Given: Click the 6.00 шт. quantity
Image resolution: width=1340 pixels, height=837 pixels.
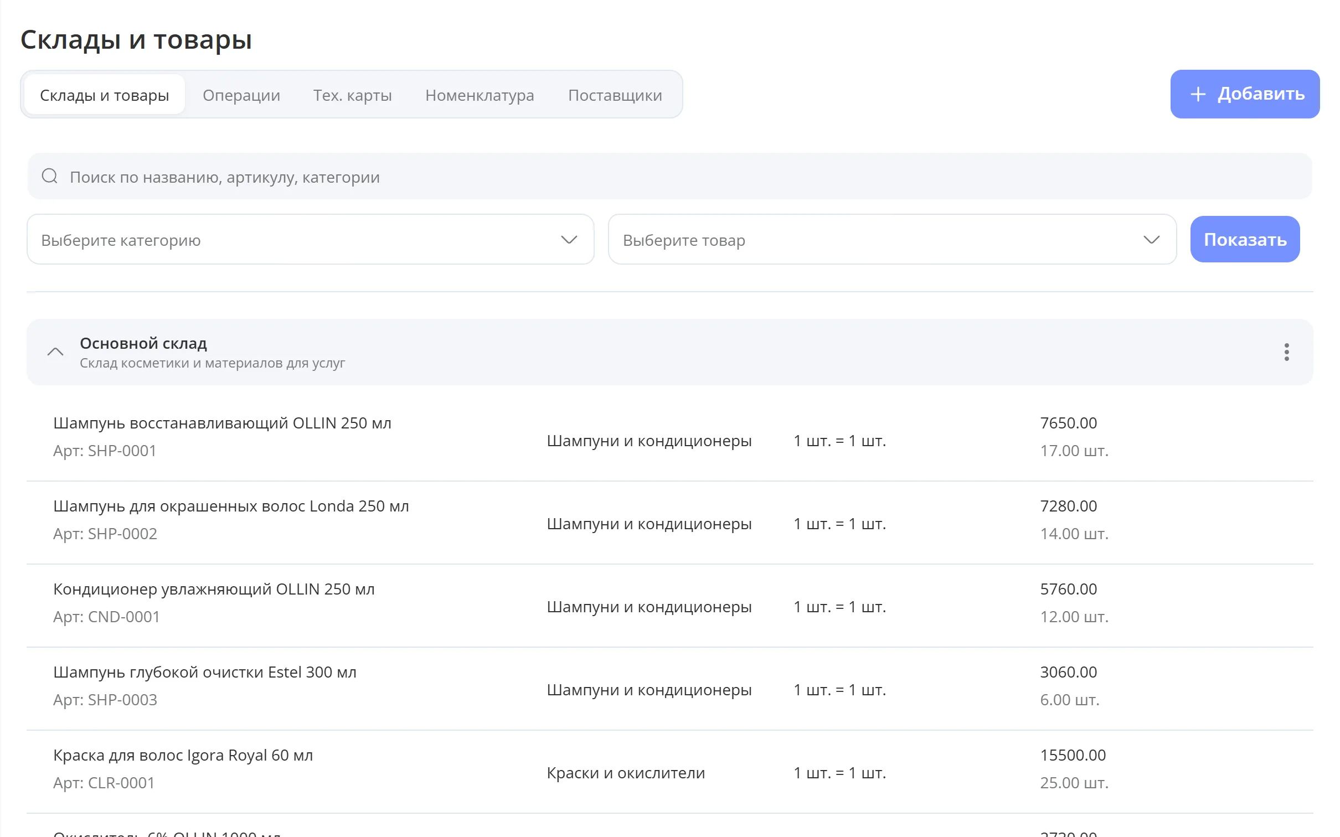Looking at the screenshot, I should pyautogui.click(x=1070, y=700).
